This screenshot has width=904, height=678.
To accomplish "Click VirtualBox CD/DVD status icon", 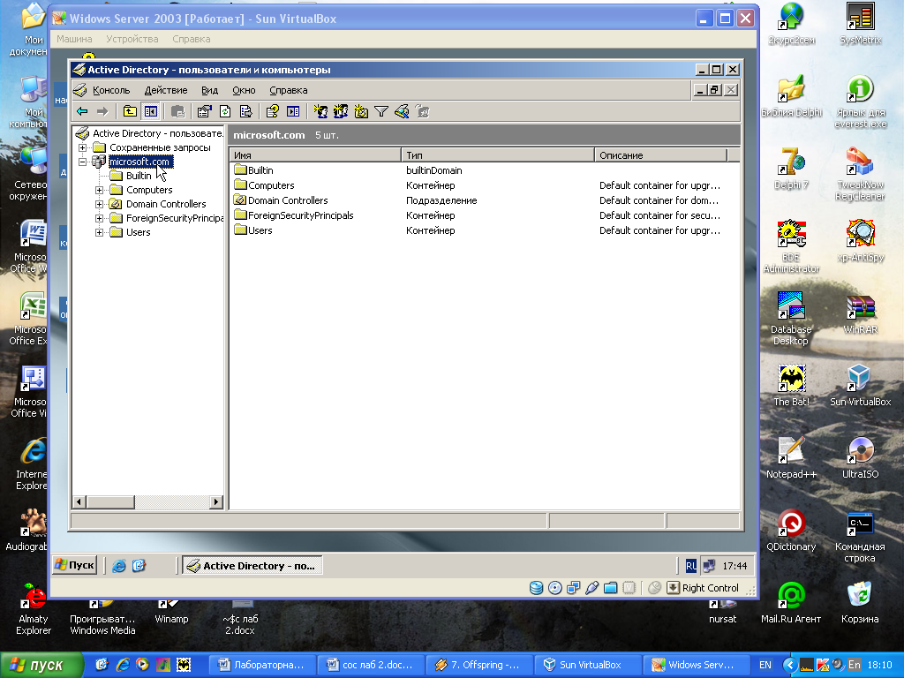I will (x=554, y=588).
